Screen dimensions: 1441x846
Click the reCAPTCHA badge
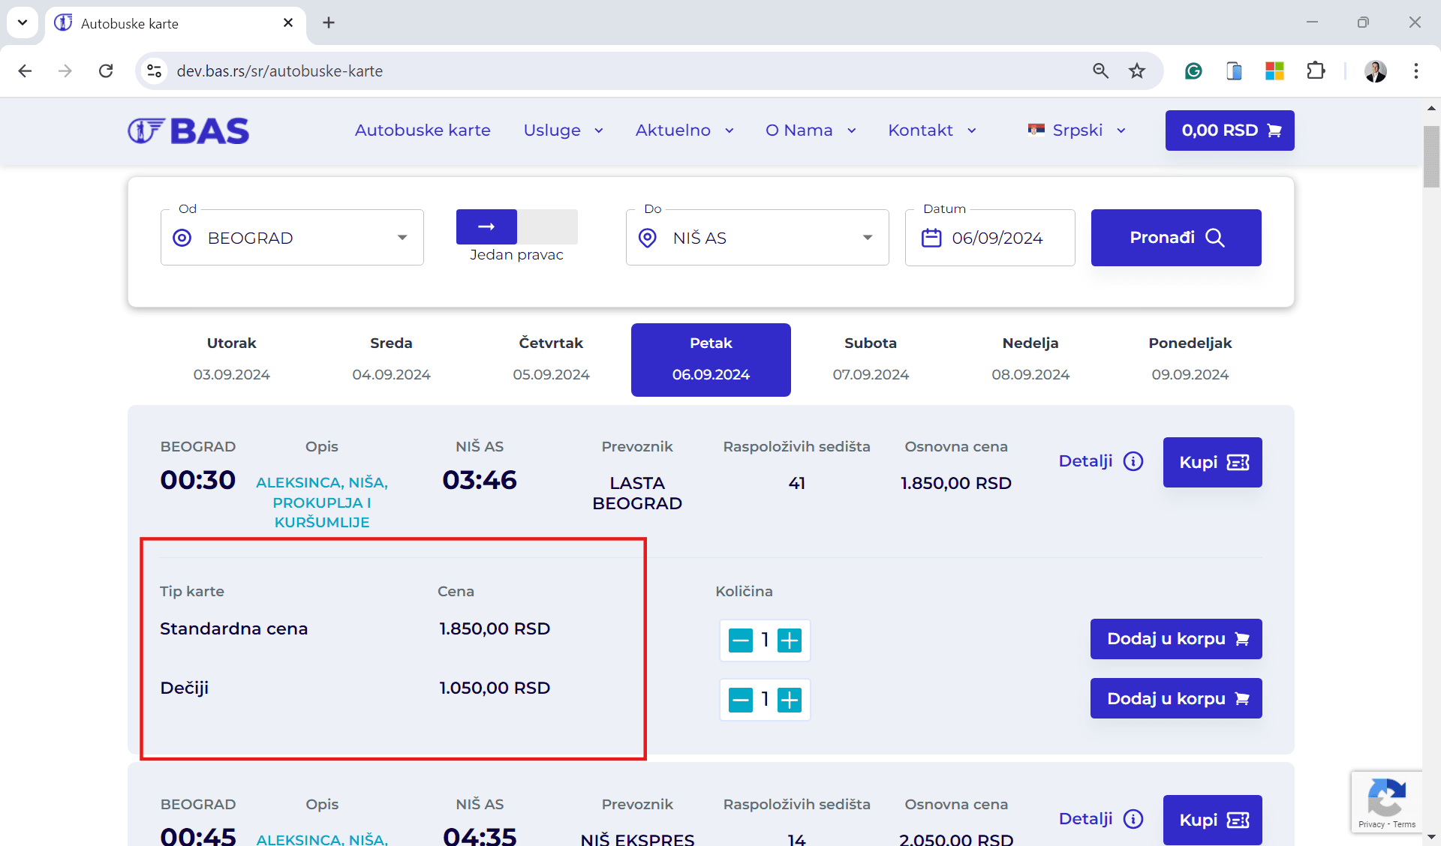tap(1386, 801)
